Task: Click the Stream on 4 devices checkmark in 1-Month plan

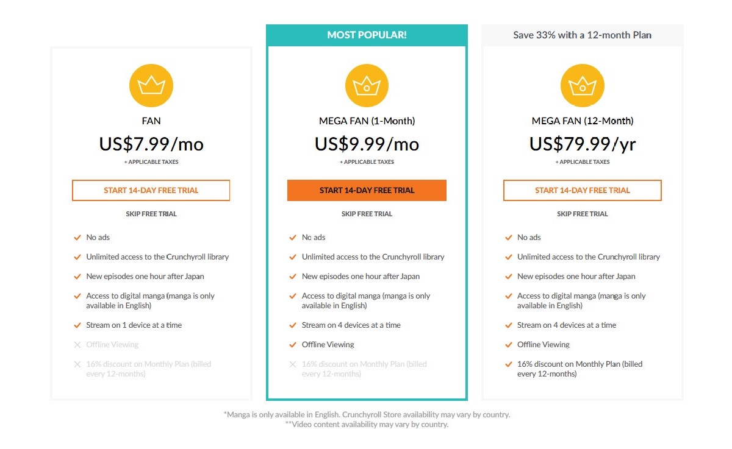Action: click(293, 325)
